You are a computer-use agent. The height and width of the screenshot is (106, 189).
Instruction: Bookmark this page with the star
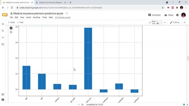(x=163, y=8)
